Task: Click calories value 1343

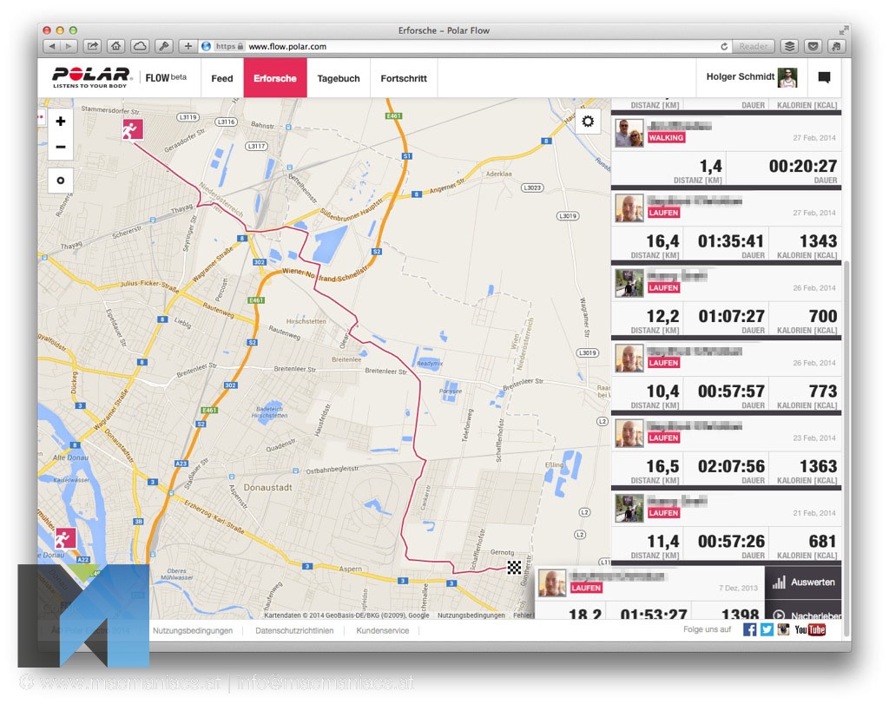Action: [818, 241]
